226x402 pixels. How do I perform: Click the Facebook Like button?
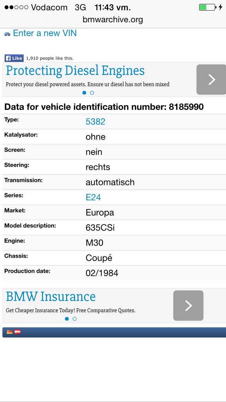pyautogui.click(x=14, y=58)
